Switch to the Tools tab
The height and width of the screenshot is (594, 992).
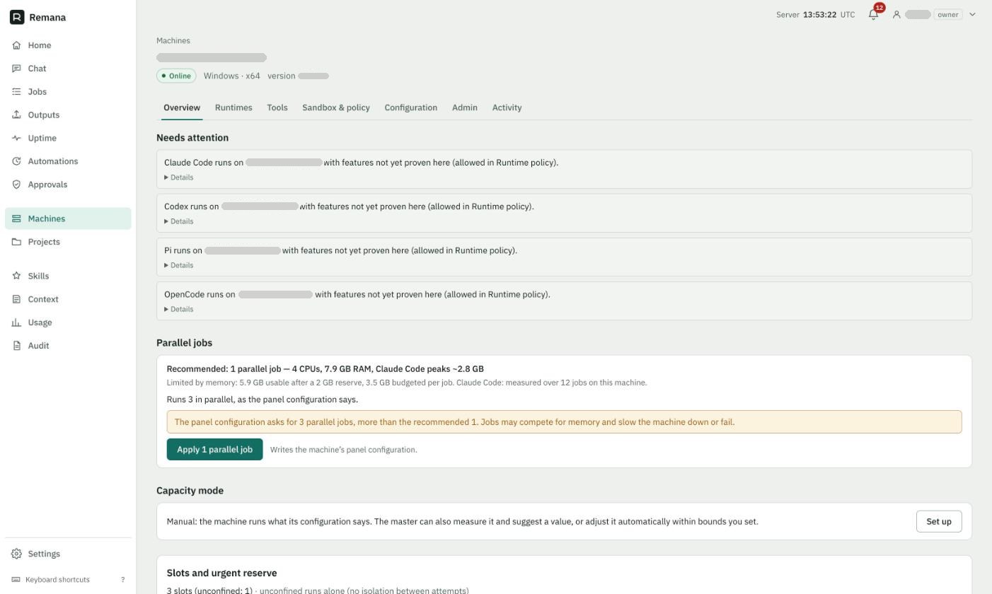pyautogui.click(x=277, y=107)
